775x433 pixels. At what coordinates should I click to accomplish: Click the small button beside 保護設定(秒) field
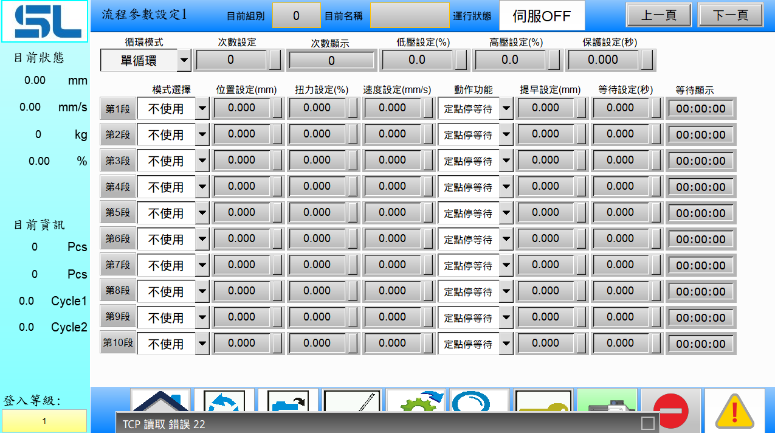[x=647, y=60]
